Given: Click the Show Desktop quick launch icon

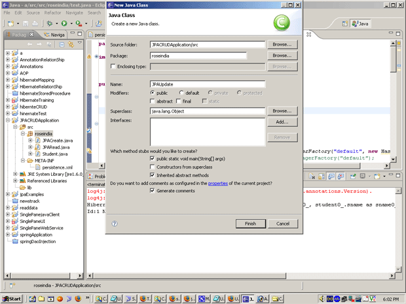Looking at the screenshot, I should click(x=32, y=299).
